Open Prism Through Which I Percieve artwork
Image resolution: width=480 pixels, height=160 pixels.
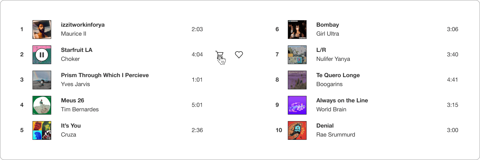[42, 80]
